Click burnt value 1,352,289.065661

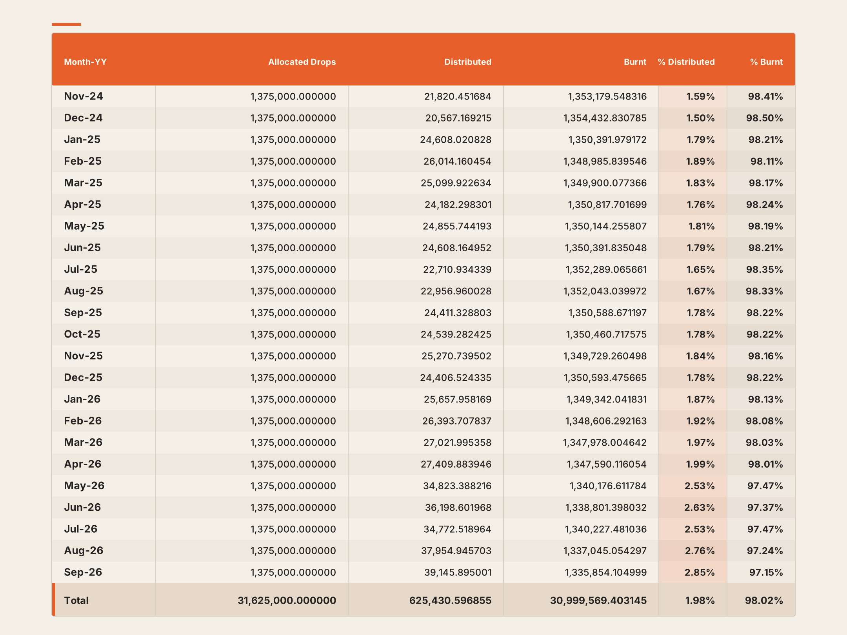tap(606, 269)
